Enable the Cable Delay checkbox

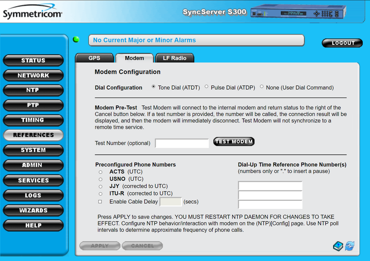tap(100, 202)
